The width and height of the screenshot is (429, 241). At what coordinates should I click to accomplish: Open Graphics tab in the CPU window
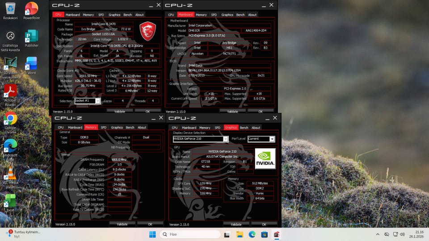(x=114, y=15)
